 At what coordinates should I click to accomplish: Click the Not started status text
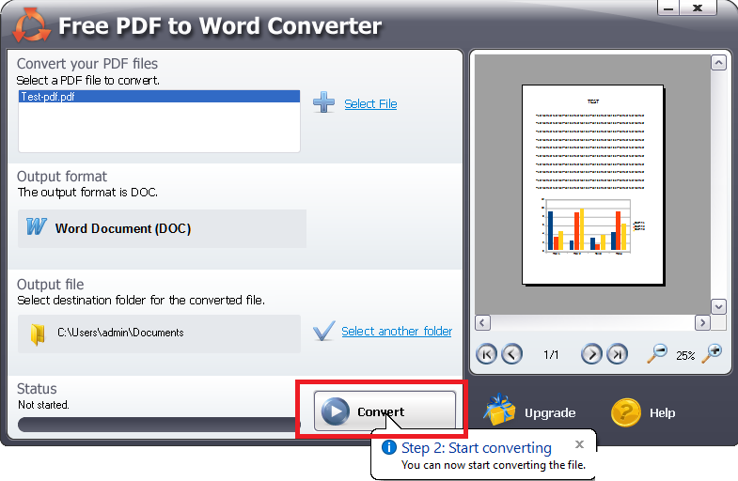43,405
